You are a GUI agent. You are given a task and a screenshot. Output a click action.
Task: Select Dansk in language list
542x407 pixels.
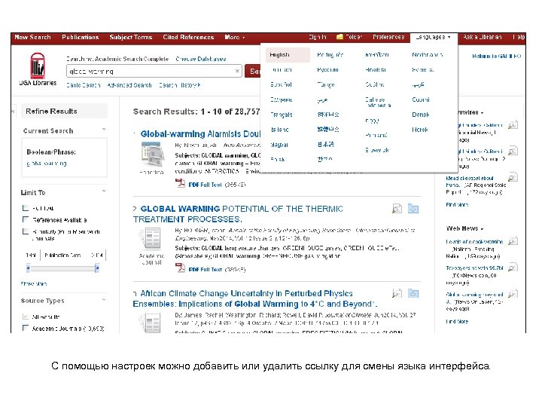point(420,115)
